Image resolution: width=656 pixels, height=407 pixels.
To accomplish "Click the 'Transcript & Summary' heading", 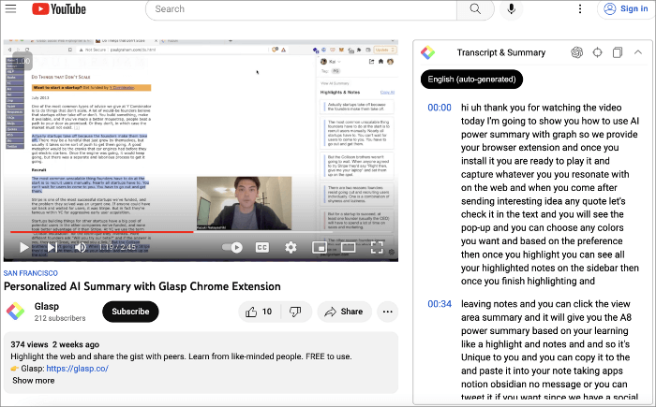I will (x=501, y=52).
